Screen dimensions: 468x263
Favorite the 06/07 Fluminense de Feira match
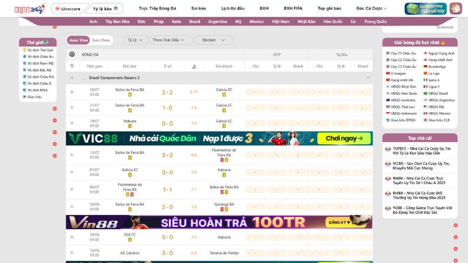coord(72,189)
